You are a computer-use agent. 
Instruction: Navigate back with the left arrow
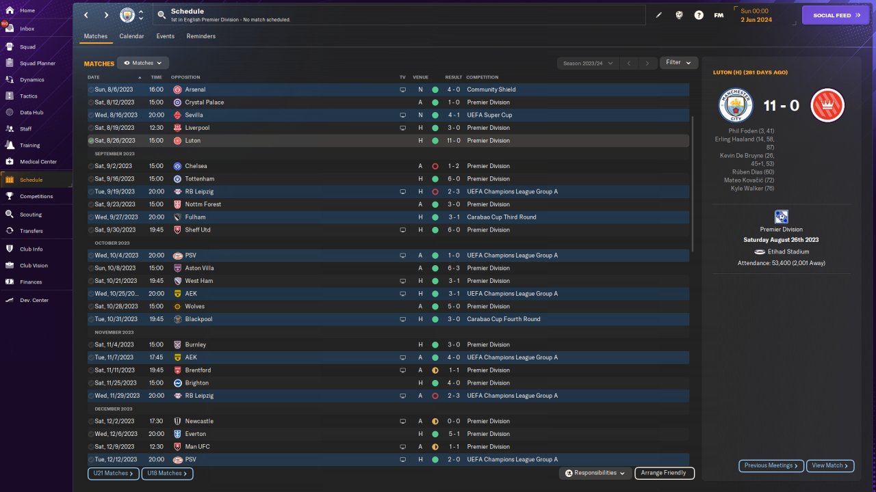(x=86, y=15)
